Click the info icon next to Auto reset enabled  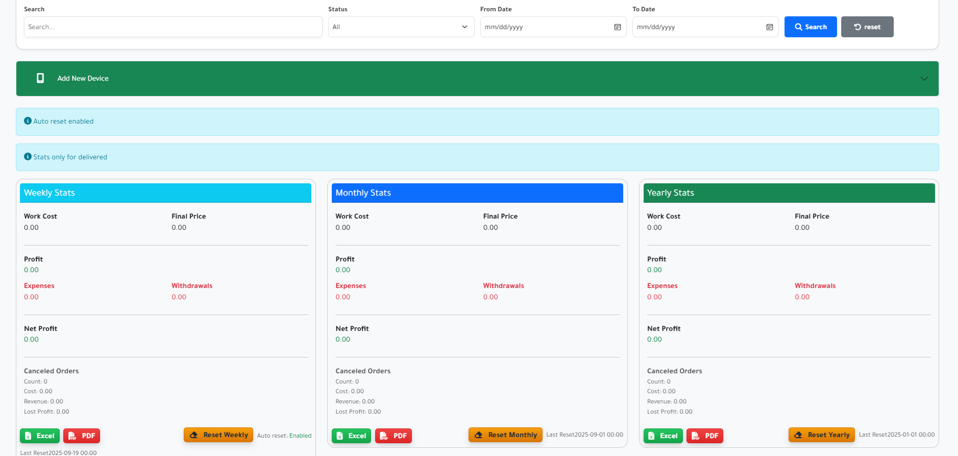28,121
